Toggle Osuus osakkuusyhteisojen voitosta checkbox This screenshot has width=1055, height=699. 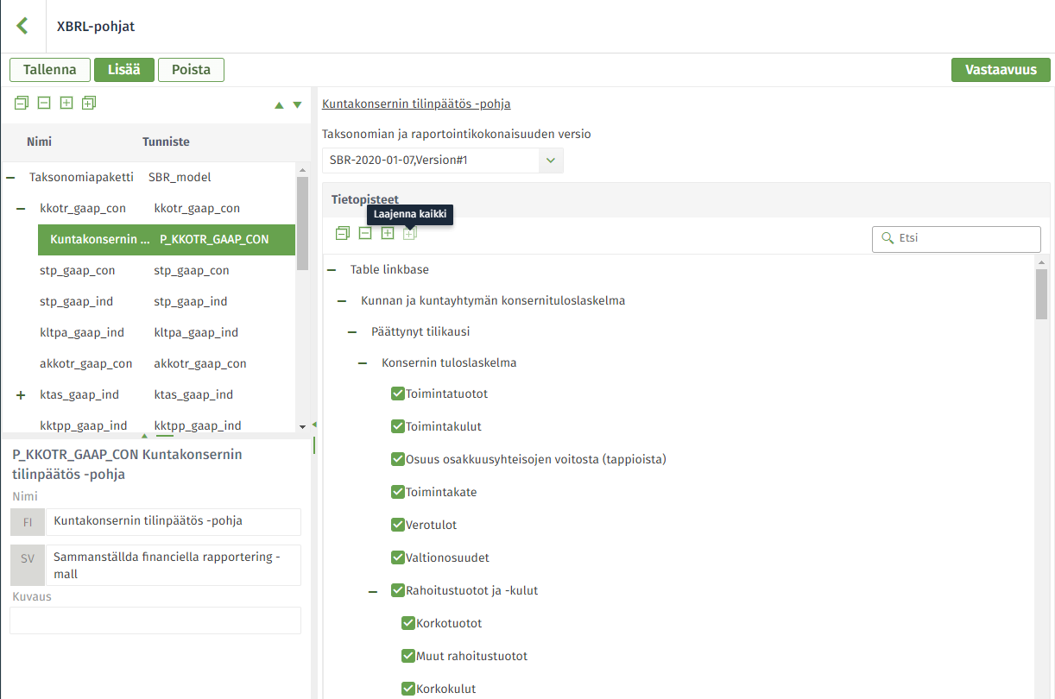pos(398,459)
